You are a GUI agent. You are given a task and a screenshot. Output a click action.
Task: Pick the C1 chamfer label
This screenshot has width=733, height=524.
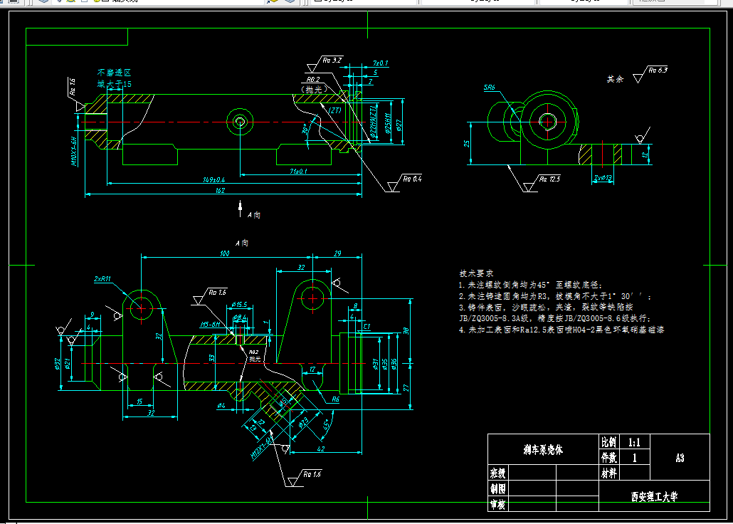(x=367, y=325)
